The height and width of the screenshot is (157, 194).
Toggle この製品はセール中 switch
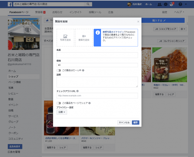click(59, 70)
